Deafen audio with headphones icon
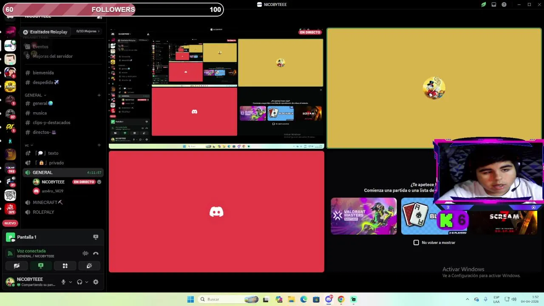The height and width of the screenshot is (306, 544). (79, 282)
